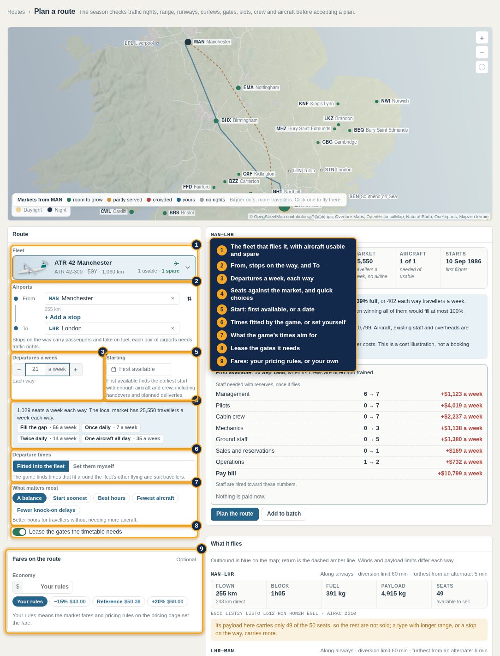Click the FFD Fairford map marker
Screen dimensions: 500x656
(214, 188)
